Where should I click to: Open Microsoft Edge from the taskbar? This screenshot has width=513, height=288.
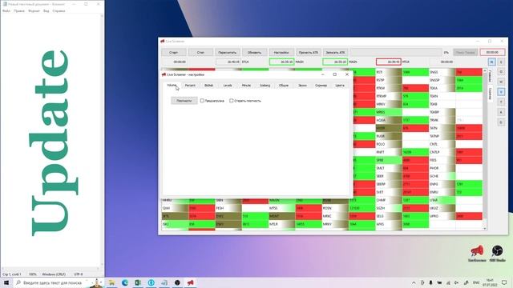[125, 282]
